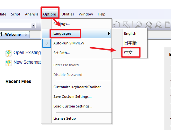Image resolution: width=171 pixels, height=130 pixels.
Task: Click the page icon at toolbar edge
Action: 168,24
